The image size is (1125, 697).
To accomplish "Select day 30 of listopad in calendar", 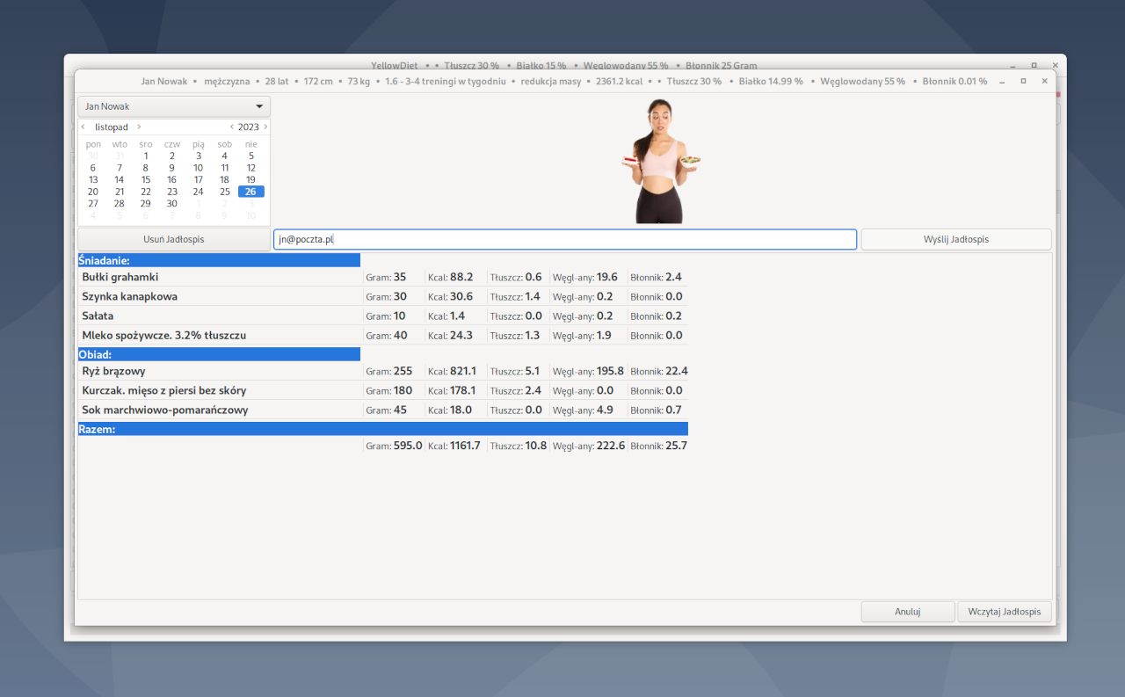I will coord(172,203).
